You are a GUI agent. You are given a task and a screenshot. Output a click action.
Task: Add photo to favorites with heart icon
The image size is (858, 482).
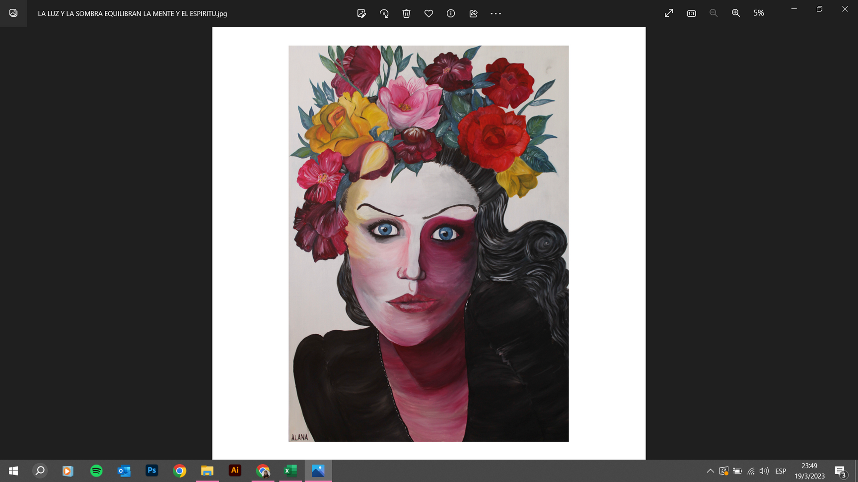tap(429, 13)
